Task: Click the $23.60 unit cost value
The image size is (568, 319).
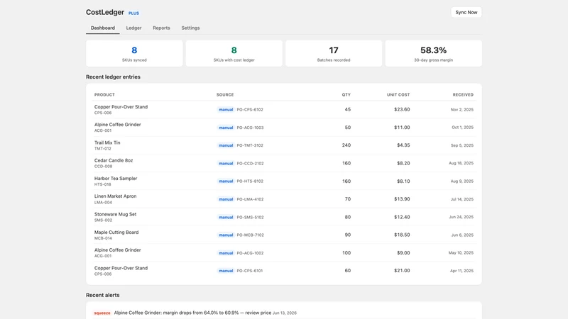Action: (x=402, y=110)
